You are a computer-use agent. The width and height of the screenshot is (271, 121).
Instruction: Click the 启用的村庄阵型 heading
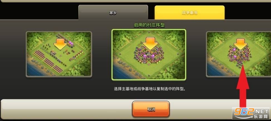click(149, 25)
